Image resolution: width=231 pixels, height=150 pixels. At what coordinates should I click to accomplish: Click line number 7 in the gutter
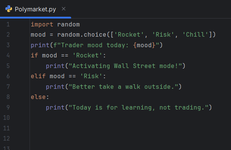tap(8, 87)
